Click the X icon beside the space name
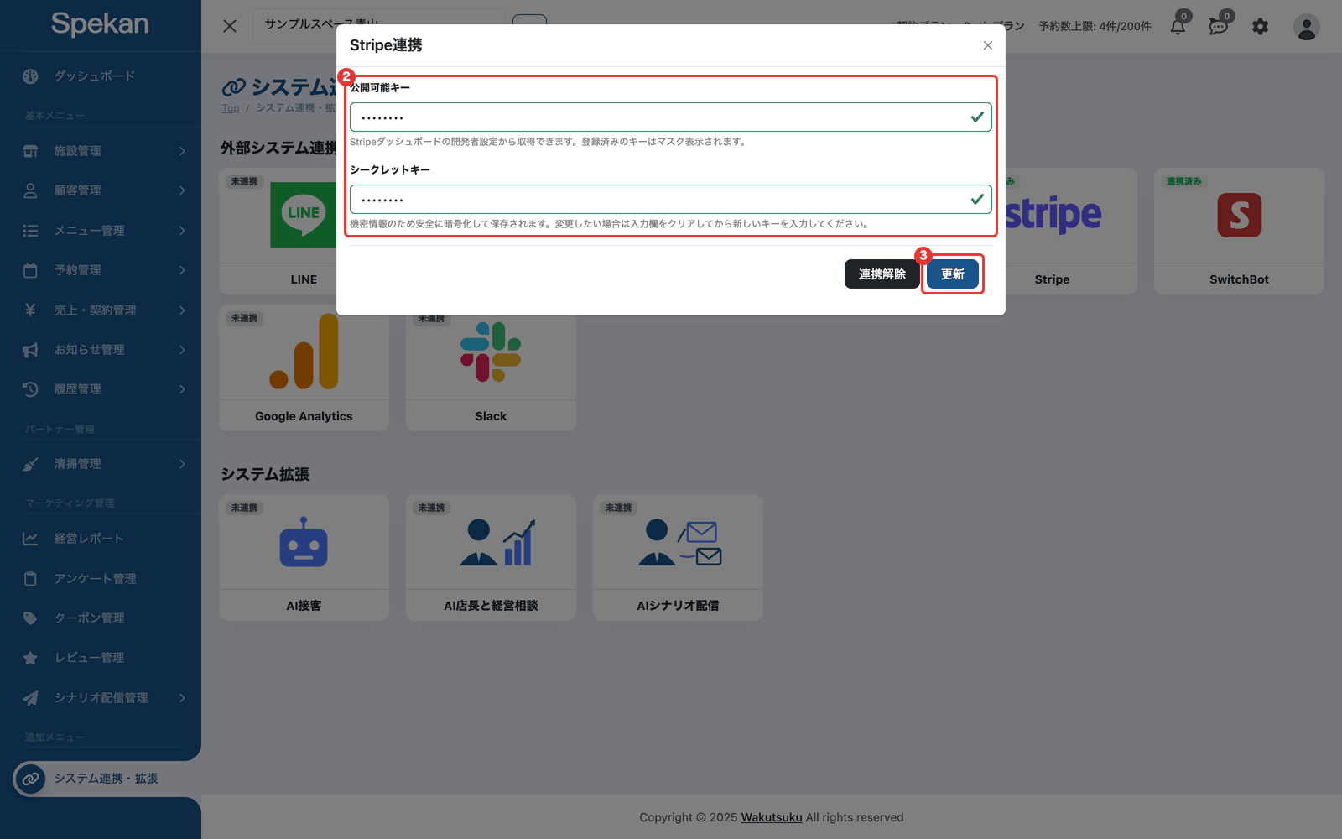Image resolution: width=1342 pixels, height=839 pixels. pyautogui.click(x=230, y=26)
